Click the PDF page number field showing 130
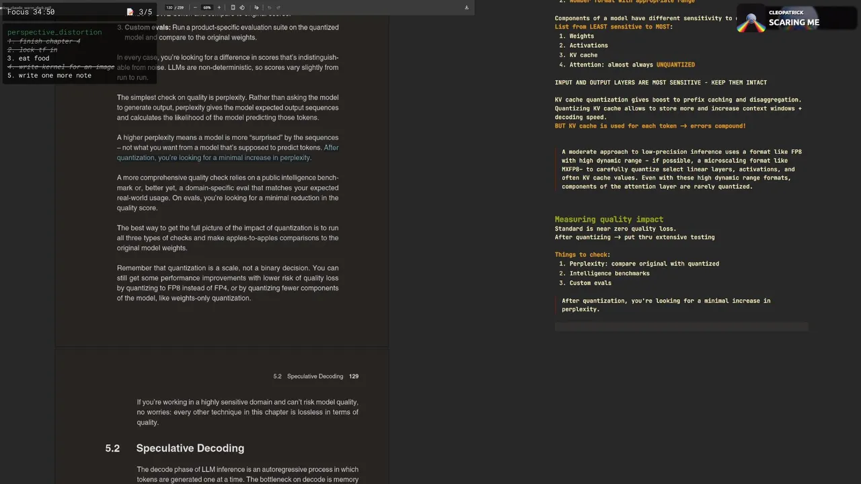This screenshot has height=484, width=861. (169, 7)
